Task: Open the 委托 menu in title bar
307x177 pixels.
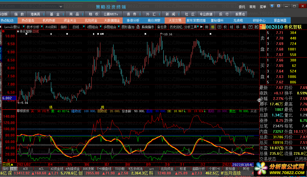Action: coord(242,7)
